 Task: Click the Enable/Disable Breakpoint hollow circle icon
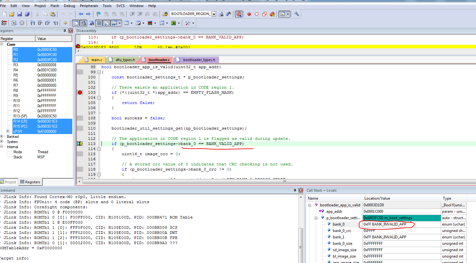pos(257,14)
